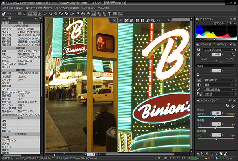Open the ファイル(F) menu
This screenshot has height=161, width=238.
[x=8, y=8]
